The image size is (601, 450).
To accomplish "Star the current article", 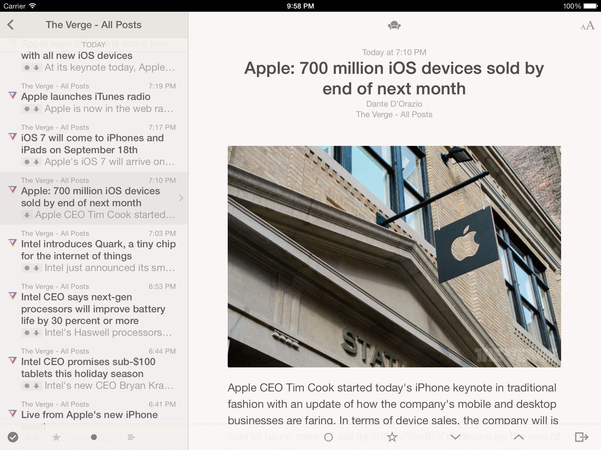I will 392,437.
